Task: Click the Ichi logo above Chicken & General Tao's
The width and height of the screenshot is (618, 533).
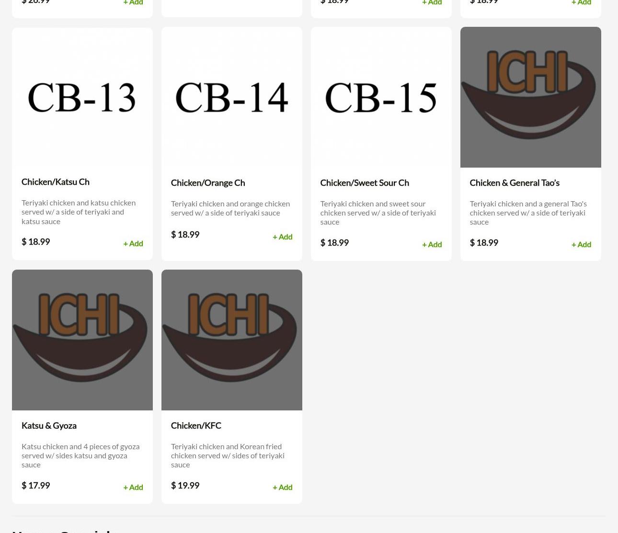Action: click(531, 97)
